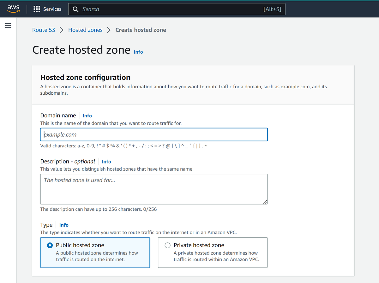Click the Create hosted zone breadcrumb label

pos(141,30)
